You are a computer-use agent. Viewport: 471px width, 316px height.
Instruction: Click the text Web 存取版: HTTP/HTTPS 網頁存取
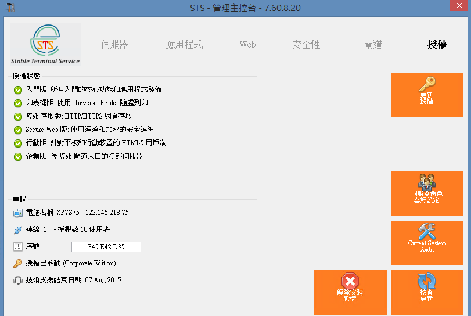(79, 116)
